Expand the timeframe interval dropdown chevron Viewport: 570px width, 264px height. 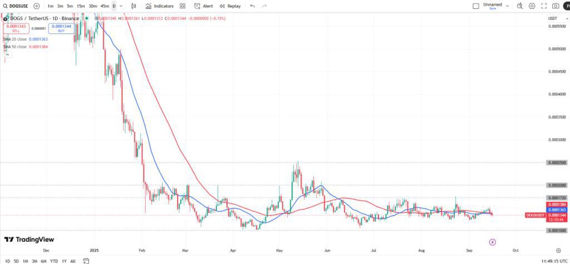[122, 6]
